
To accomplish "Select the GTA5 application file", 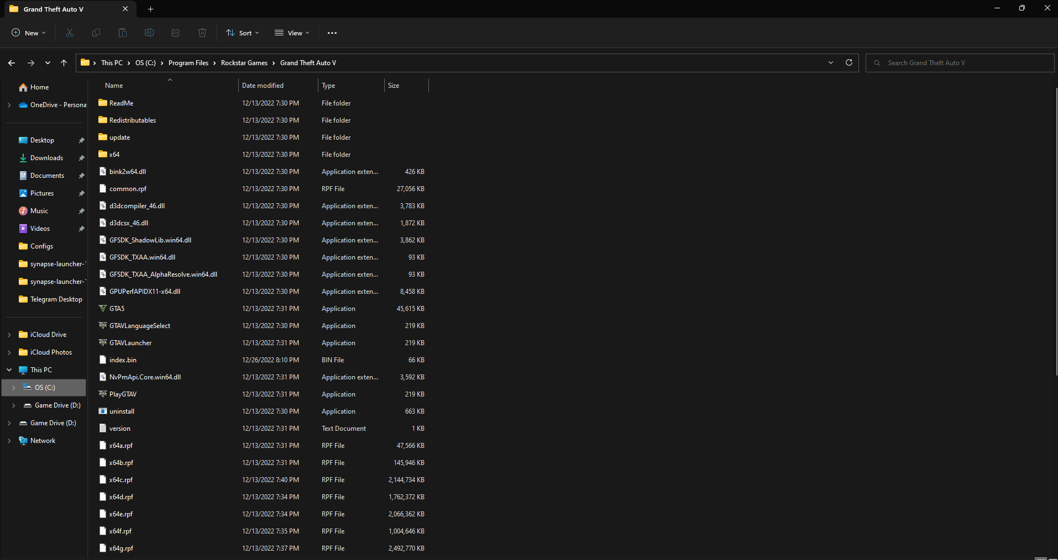I will [x=117, y=309].
